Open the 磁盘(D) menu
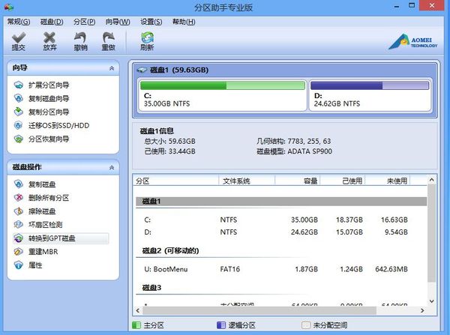The image size is (450, 335). 52,22
